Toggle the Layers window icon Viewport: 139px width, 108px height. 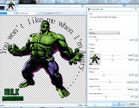(x=131, y=5)
